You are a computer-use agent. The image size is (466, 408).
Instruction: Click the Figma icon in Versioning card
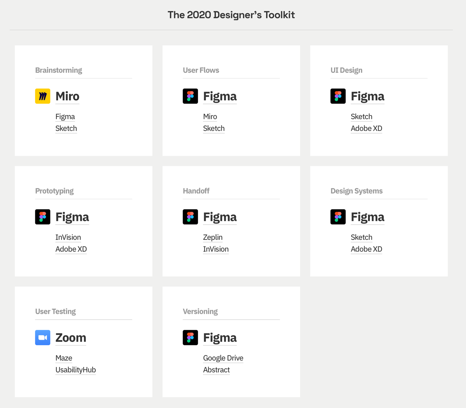pyautogui.click(x=190, y=337)
